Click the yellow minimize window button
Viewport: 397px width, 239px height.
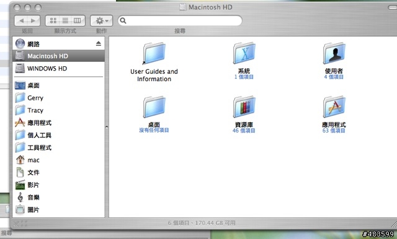click(x=27, y=7)
